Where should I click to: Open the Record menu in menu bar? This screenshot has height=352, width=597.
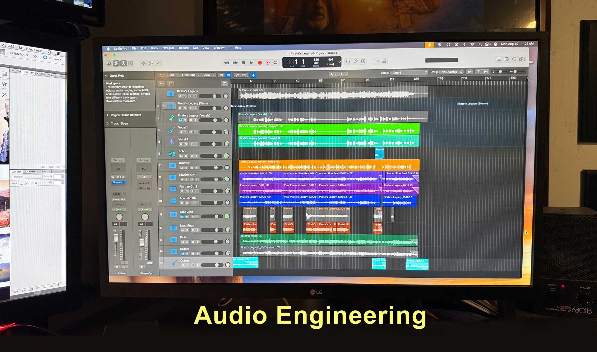click(184, 48)
